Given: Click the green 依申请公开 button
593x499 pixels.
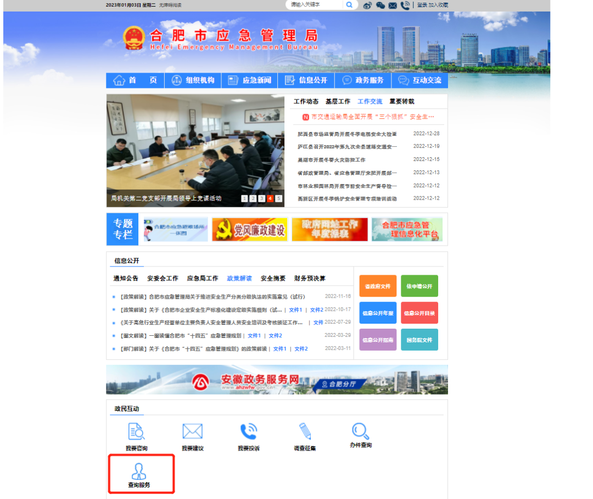Looking at the screenshot, I should tap(419, 286).
